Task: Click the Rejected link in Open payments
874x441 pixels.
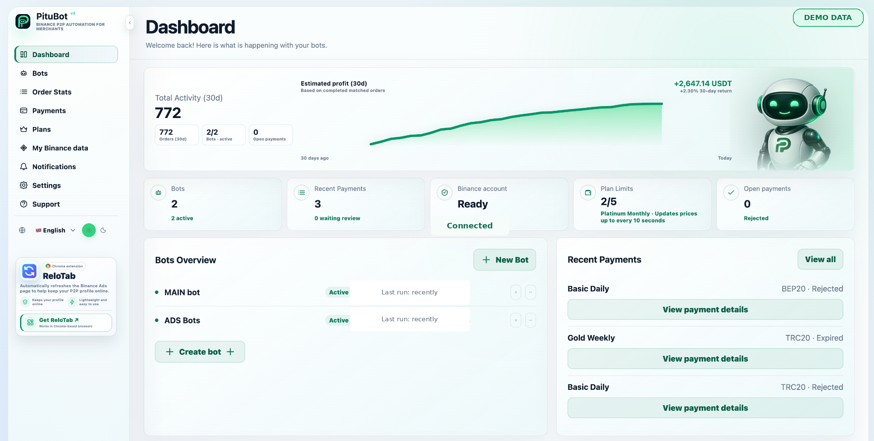Action: [x=756, y=218]
